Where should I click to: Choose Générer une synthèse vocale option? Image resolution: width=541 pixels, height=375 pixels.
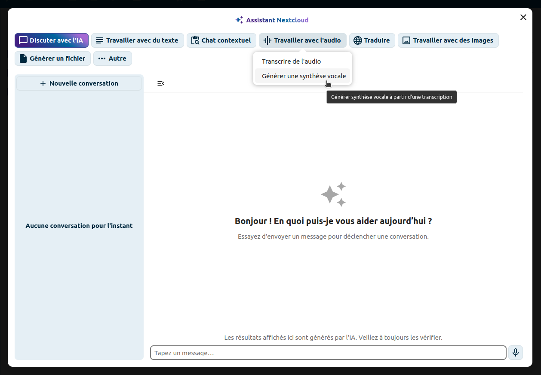(x=303, y=76)
